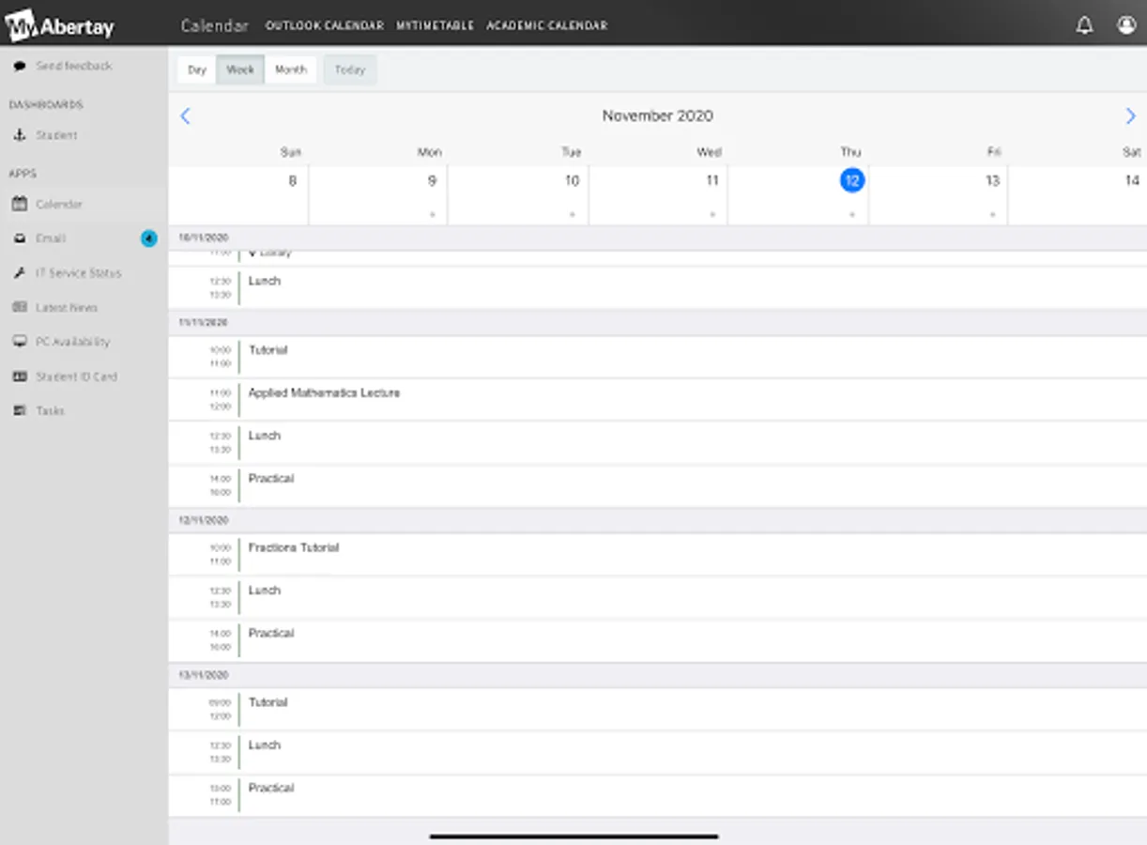Click the Latest News newspaper icon
Viewport: 1147px width, 845px height.
(x=19, y=308)
